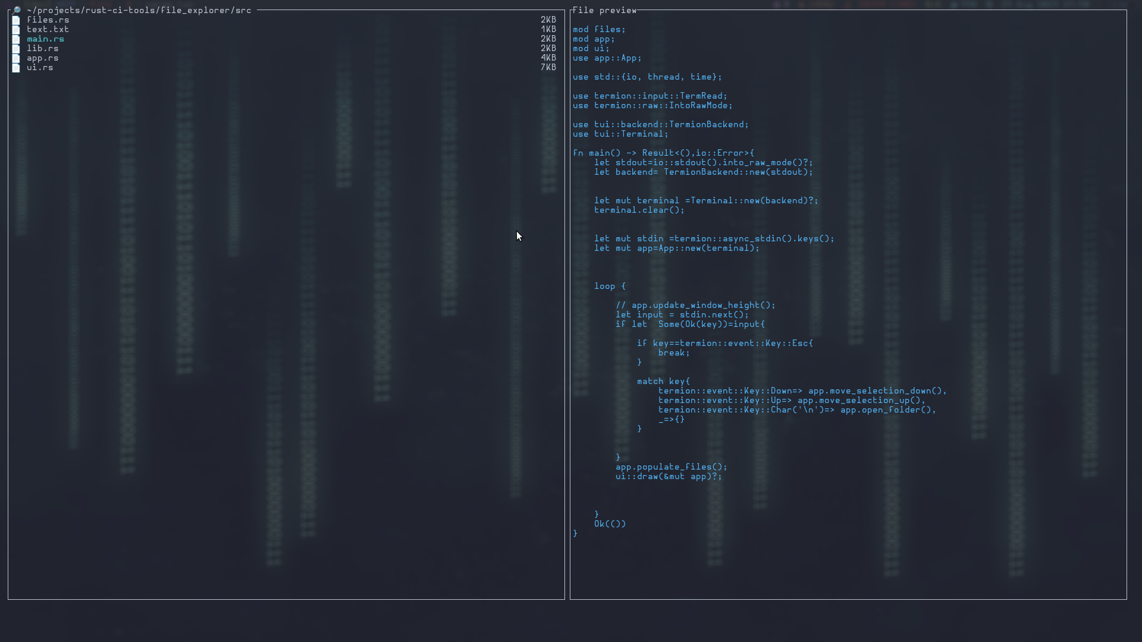Click 'use std::{io, thread, time};' line
The image size is (1142, 642).
(647, 77)
